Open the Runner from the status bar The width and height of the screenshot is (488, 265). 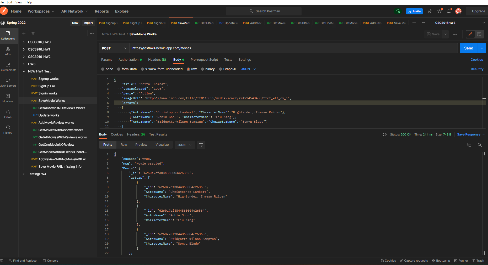coord(461,261)
